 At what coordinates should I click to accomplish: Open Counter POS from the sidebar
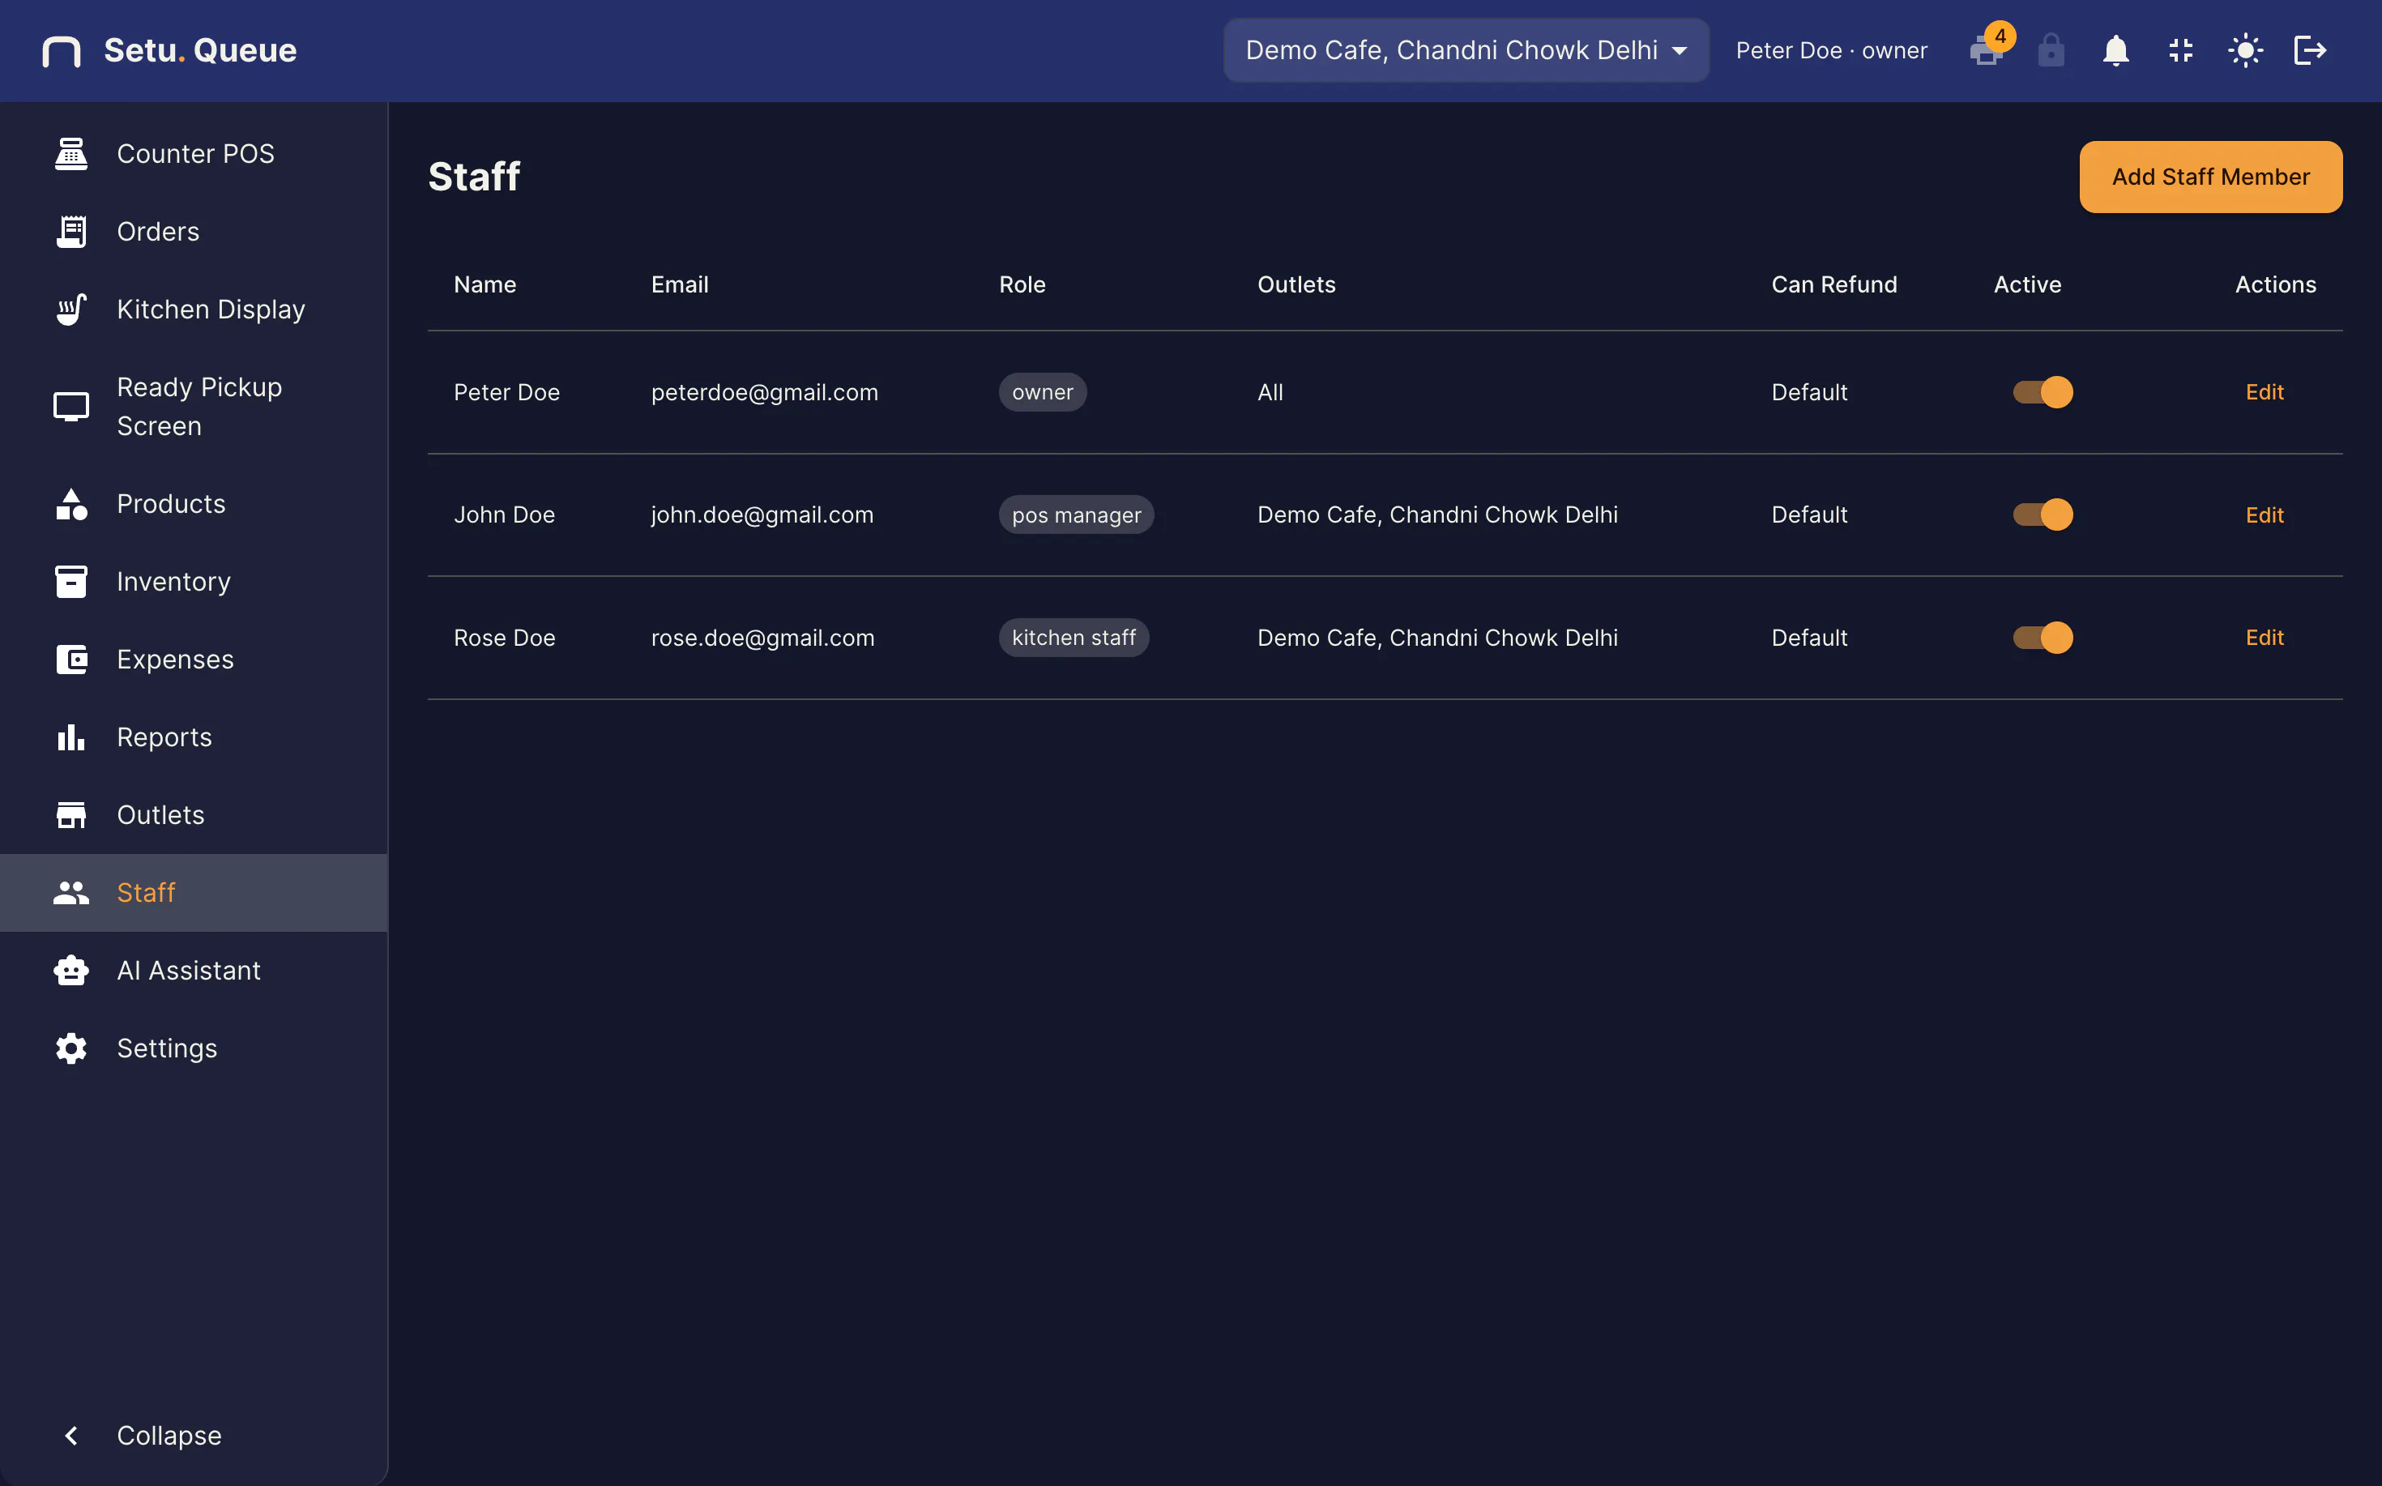coord(194,153)
